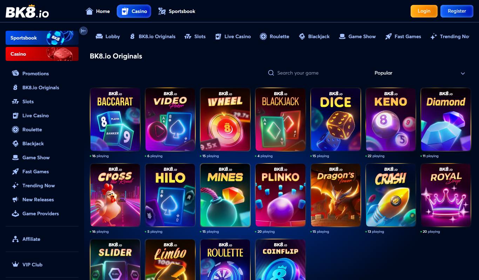Select the Slots category tab

(x=195, y=36)
